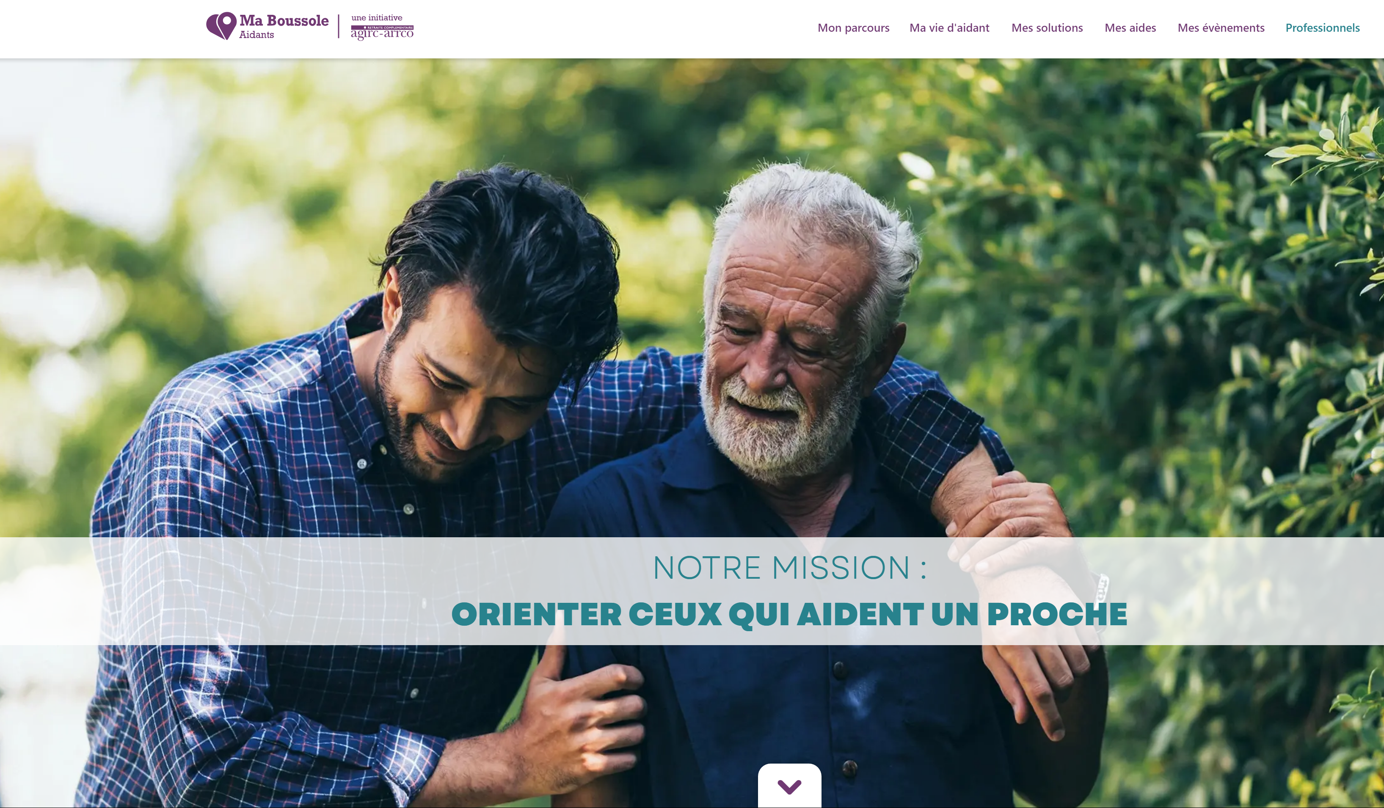Click the 'une initiative' caption text
This screenshot has height=808, width=1384.
pos(377,18)
